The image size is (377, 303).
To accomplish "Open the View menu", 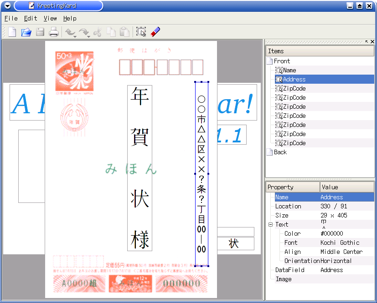I will point(50,19).
